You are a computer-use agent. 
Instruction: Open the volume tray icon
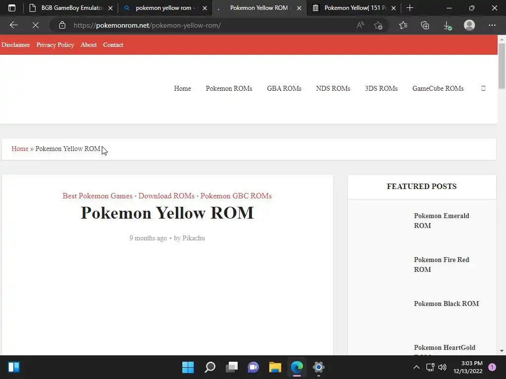pyautogui.click(x=442, y=367)
